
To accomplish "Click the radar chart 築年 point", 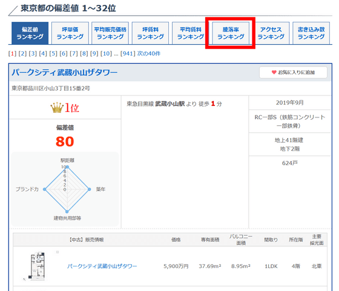I will [x=90, y=189].
